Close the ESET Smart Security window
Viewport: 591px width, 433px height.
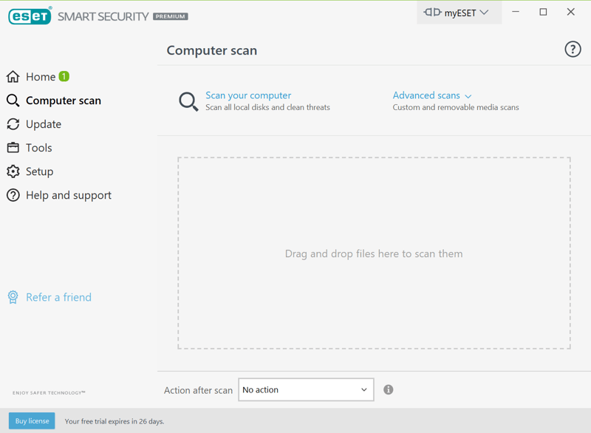[570, 12]
